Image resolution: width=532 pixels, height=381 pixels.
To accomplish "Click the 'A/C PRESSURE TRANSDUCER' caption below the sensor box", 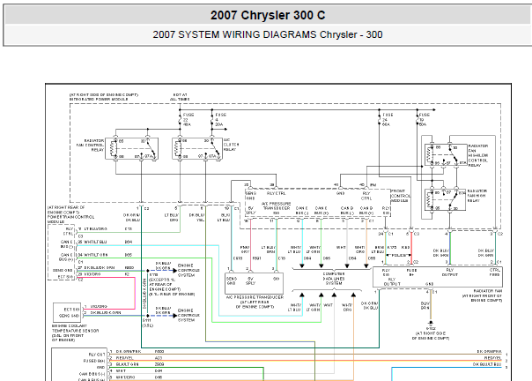I will click(255, 297).
